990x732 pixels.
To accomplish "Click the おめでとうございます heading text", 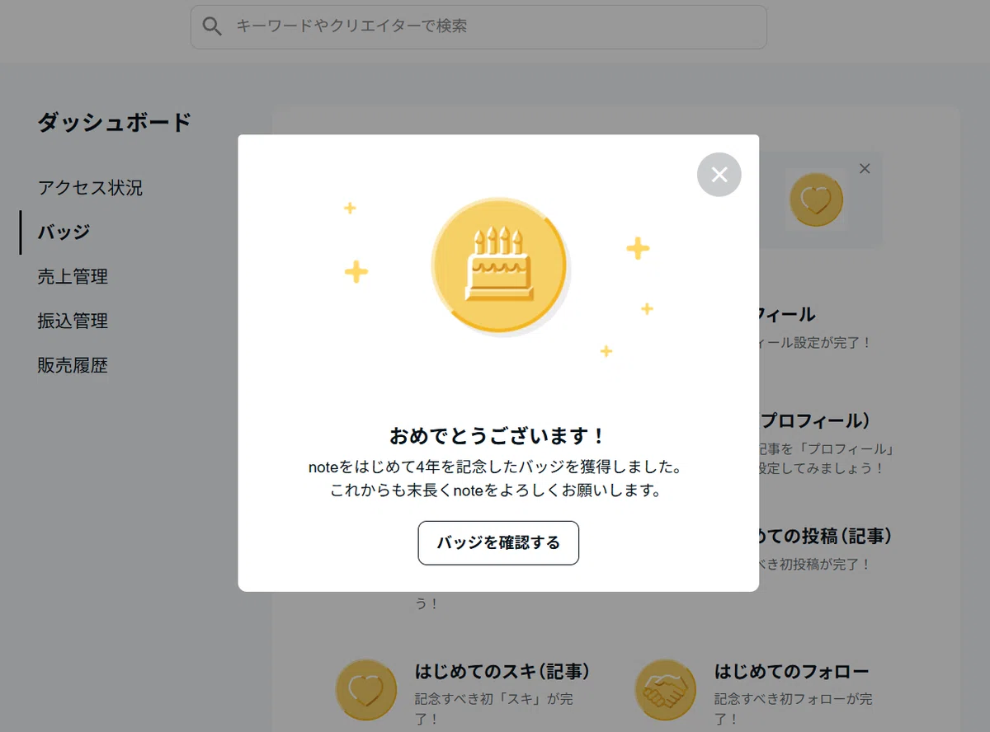I will (x=498, y=436).
